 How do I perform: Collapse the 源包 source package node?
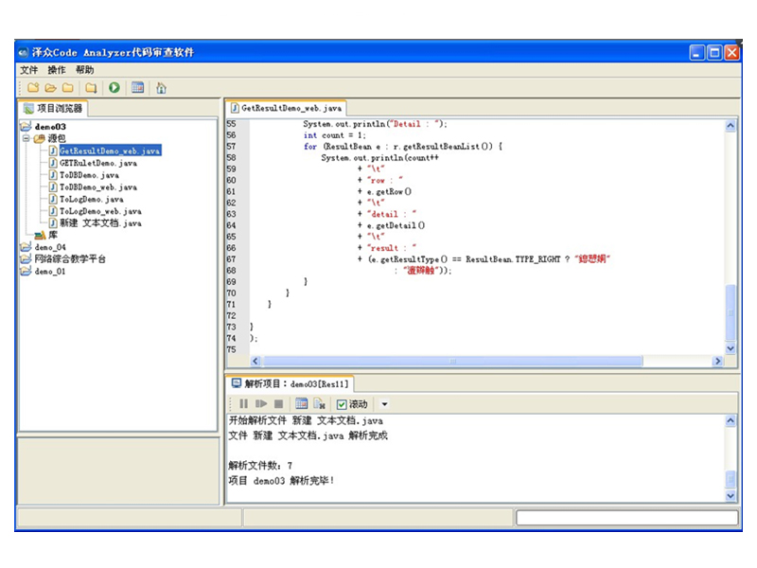[x=26, y=138]
